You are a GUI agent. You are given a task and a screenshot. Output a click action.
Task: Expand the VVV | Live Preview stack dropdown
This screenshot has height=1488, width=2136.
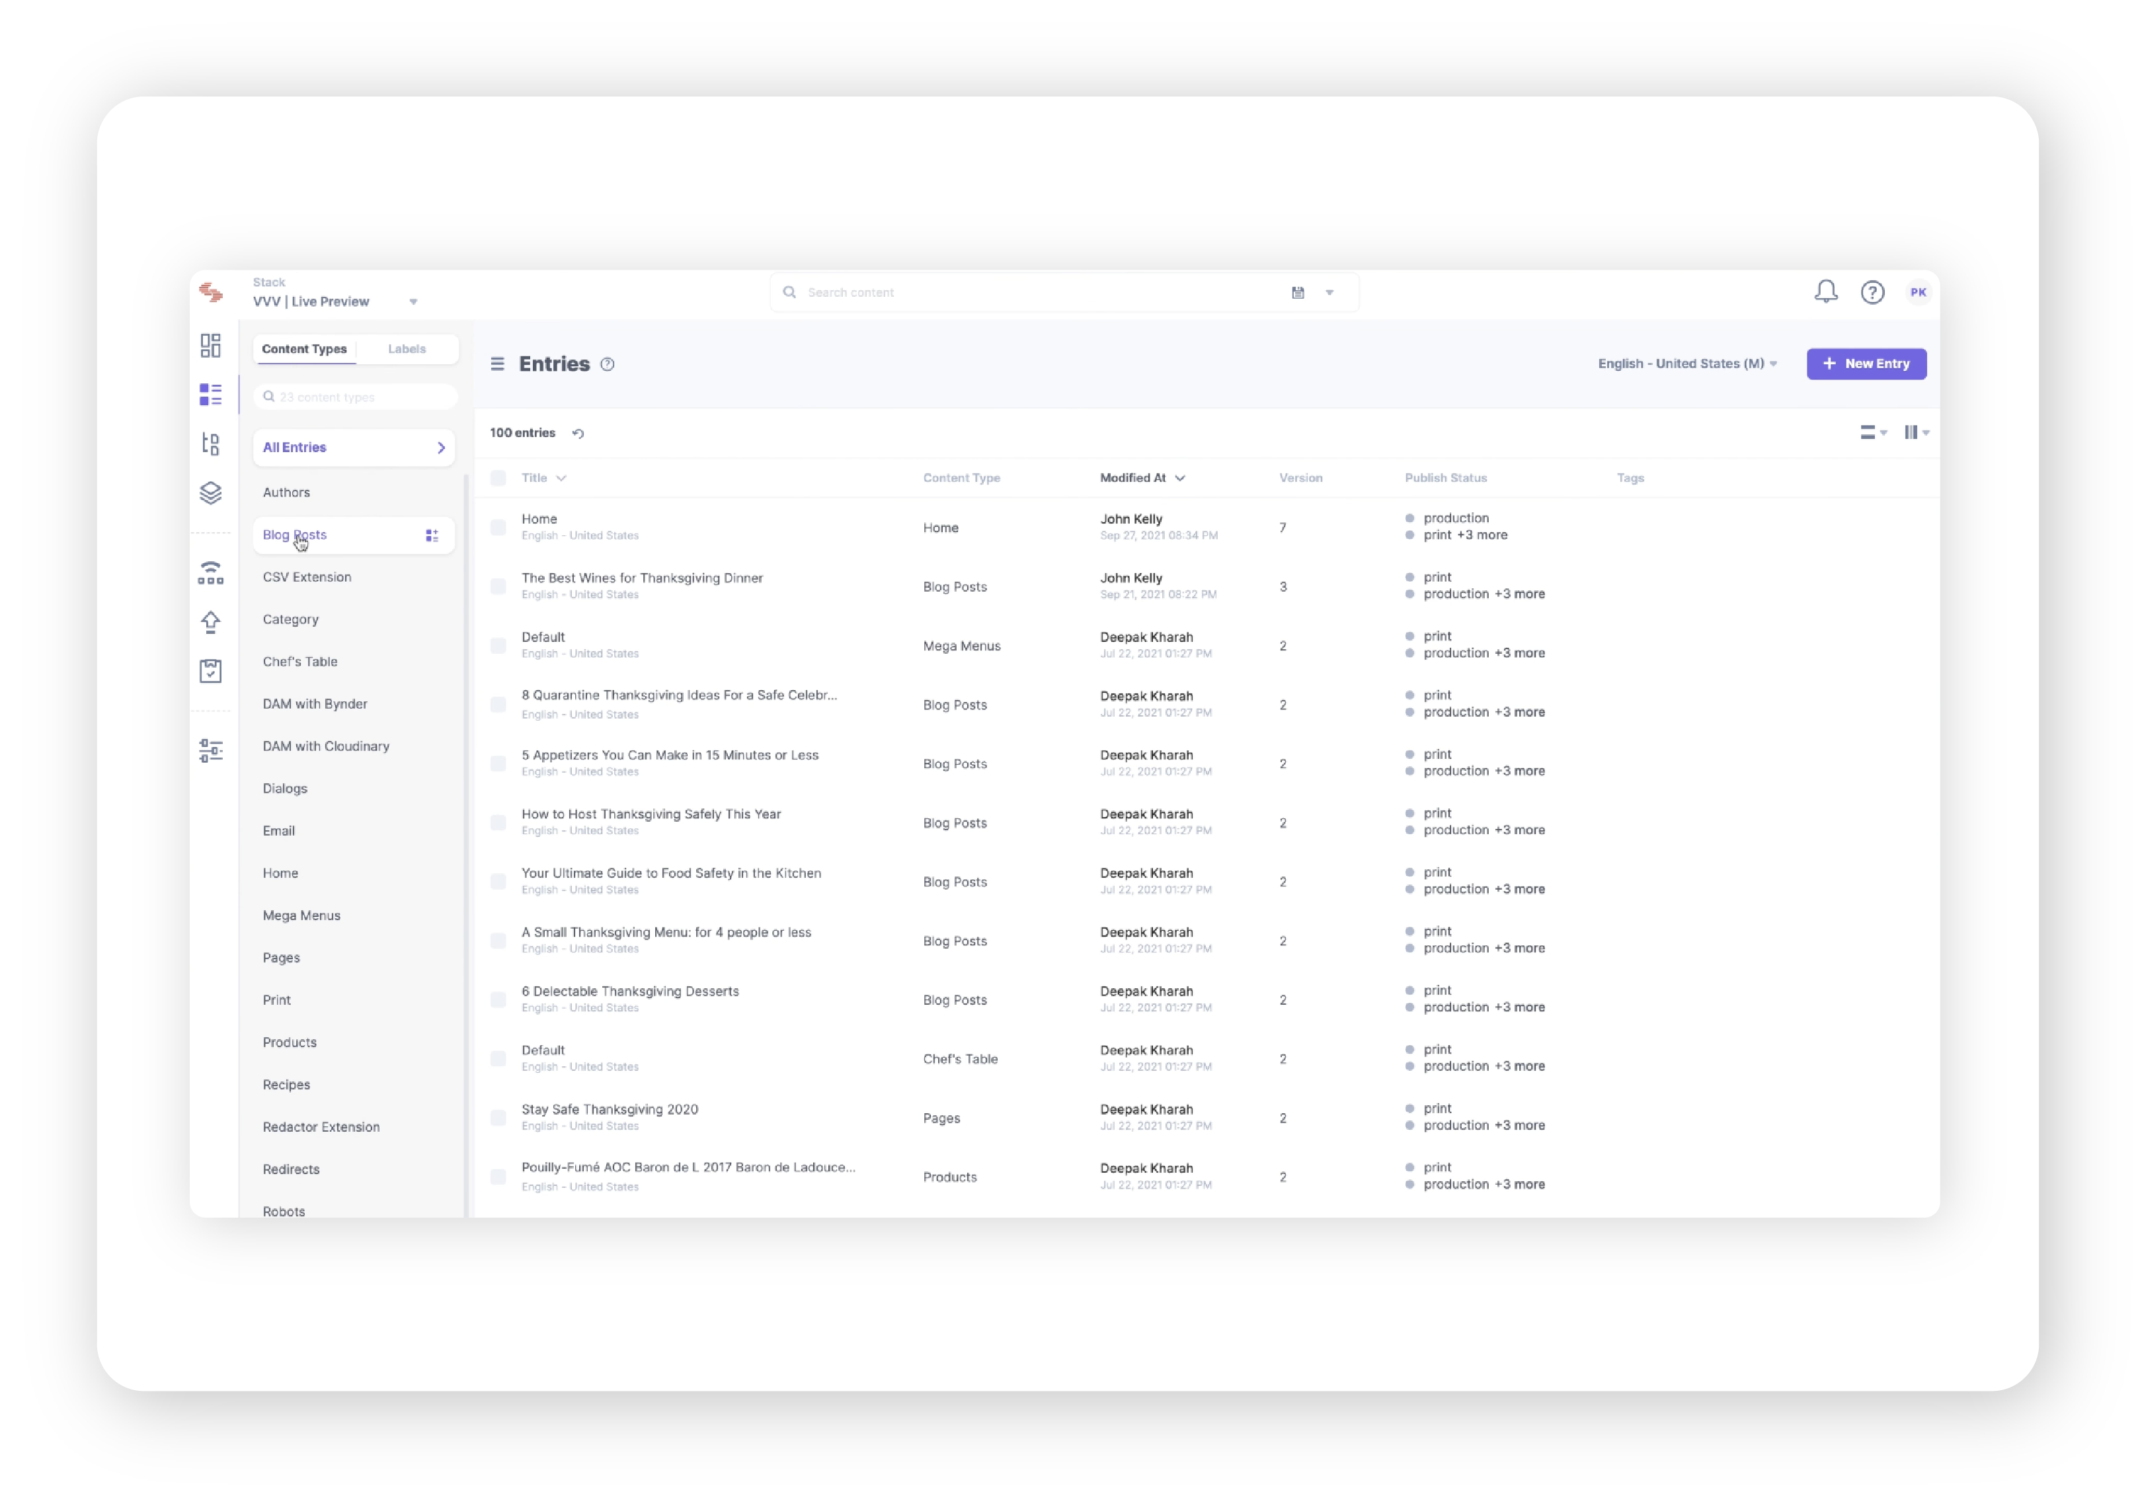coord(413,301)
